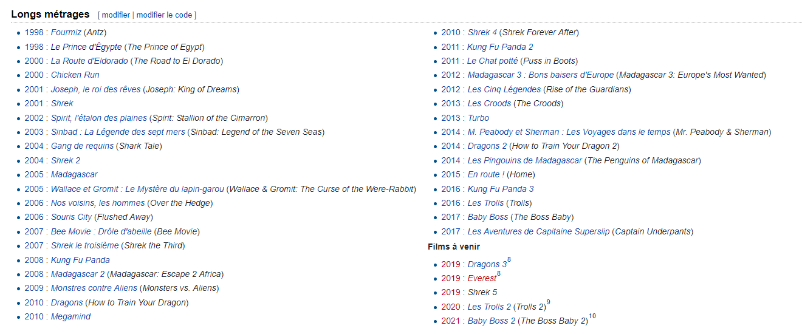This screenshot has width=802, height=334.
Task: Open the Baby Boss 2017 link
Action: pyautogui.click(x=488, y=217)
